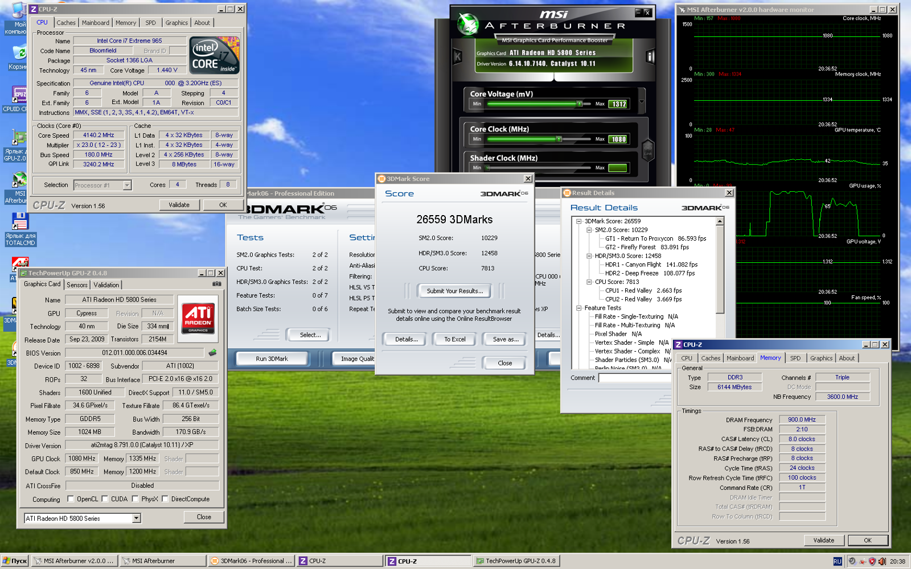Click the ATI Radeon logo in GPU-Z
911x569 pixels.
[198, 318]
